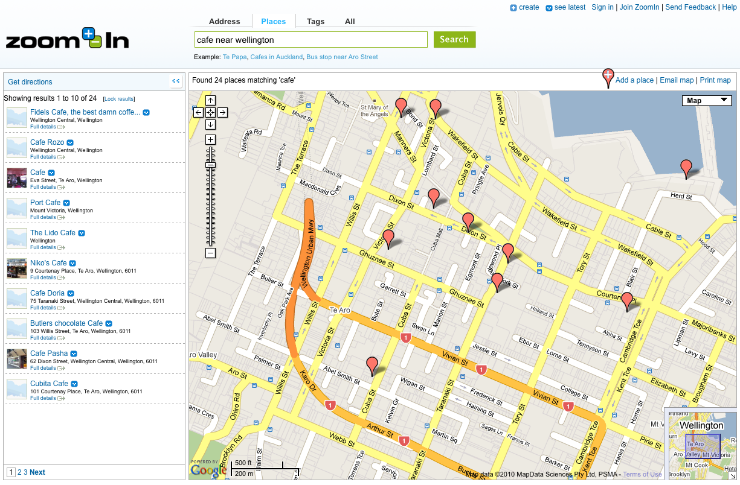The height and width of the screenshot is (485, 740).
Task: Pan the map down with arrow button
Action: pos(210,124)
